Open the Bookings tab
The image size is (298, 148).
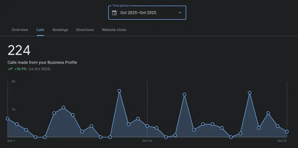pyautogui.click(x=60, y=30)
